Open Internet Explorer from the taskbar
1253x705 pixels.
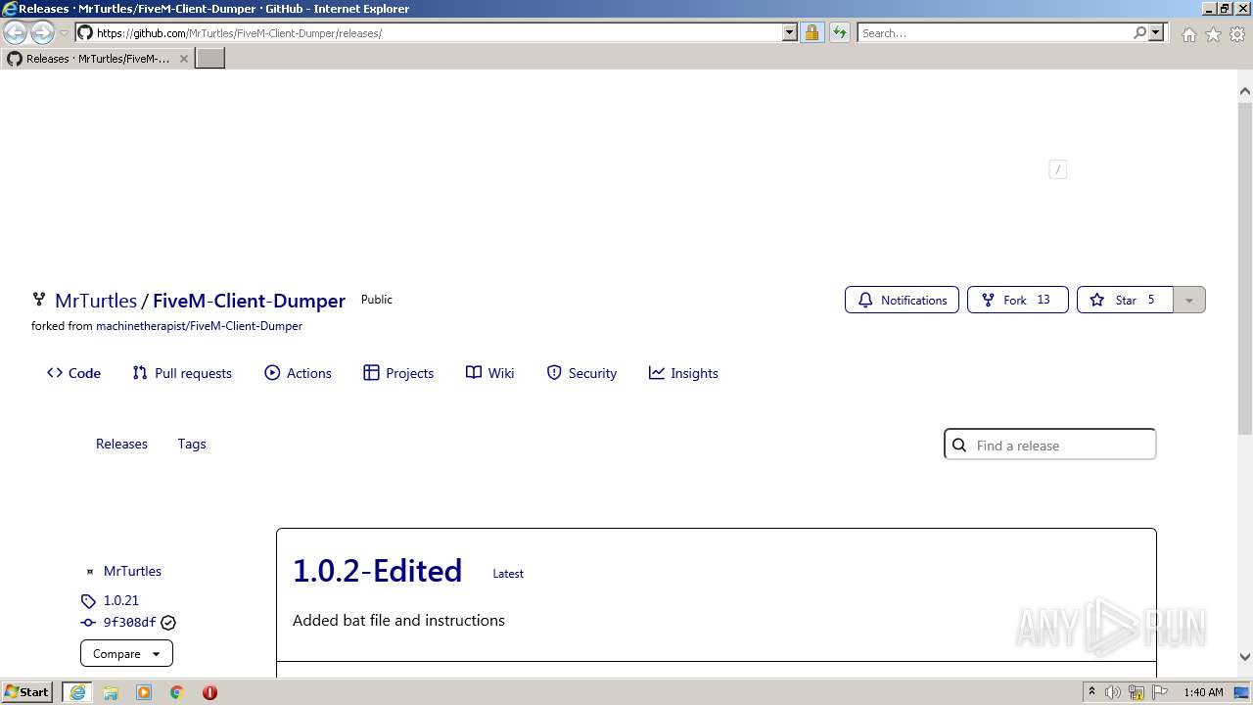point(77,692)
